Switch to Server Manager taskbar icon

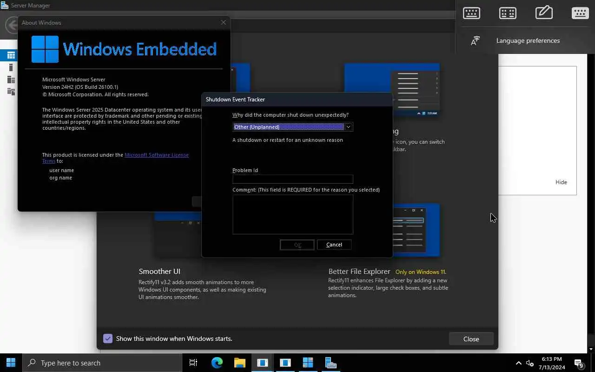[331, 363]
